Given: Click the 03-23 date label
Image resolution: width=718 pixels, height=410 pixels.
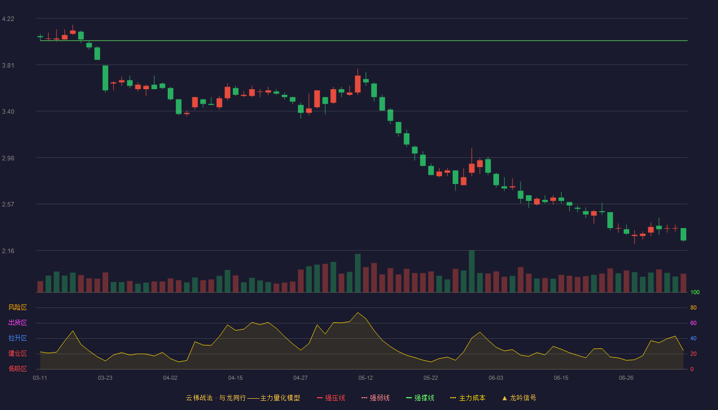Looking at the screenshot, I should coord(105,378).
